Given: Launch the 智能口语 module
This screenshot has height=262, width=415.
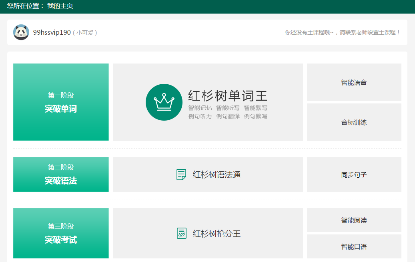Looking at the screenshot, I should 354,246.
